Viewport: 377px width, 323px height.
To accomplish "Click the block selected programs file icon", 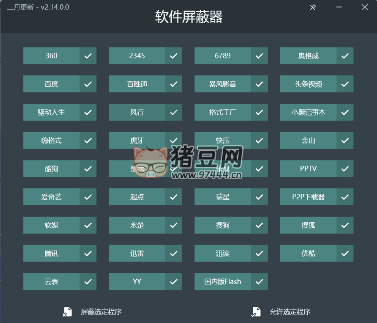I will pos(67,312).
